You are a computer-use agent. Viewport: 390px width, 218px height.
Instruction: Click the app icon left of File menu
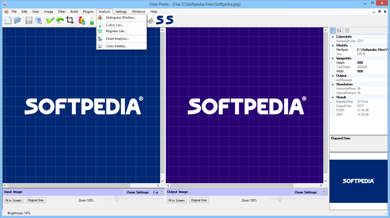pos(7,12)
